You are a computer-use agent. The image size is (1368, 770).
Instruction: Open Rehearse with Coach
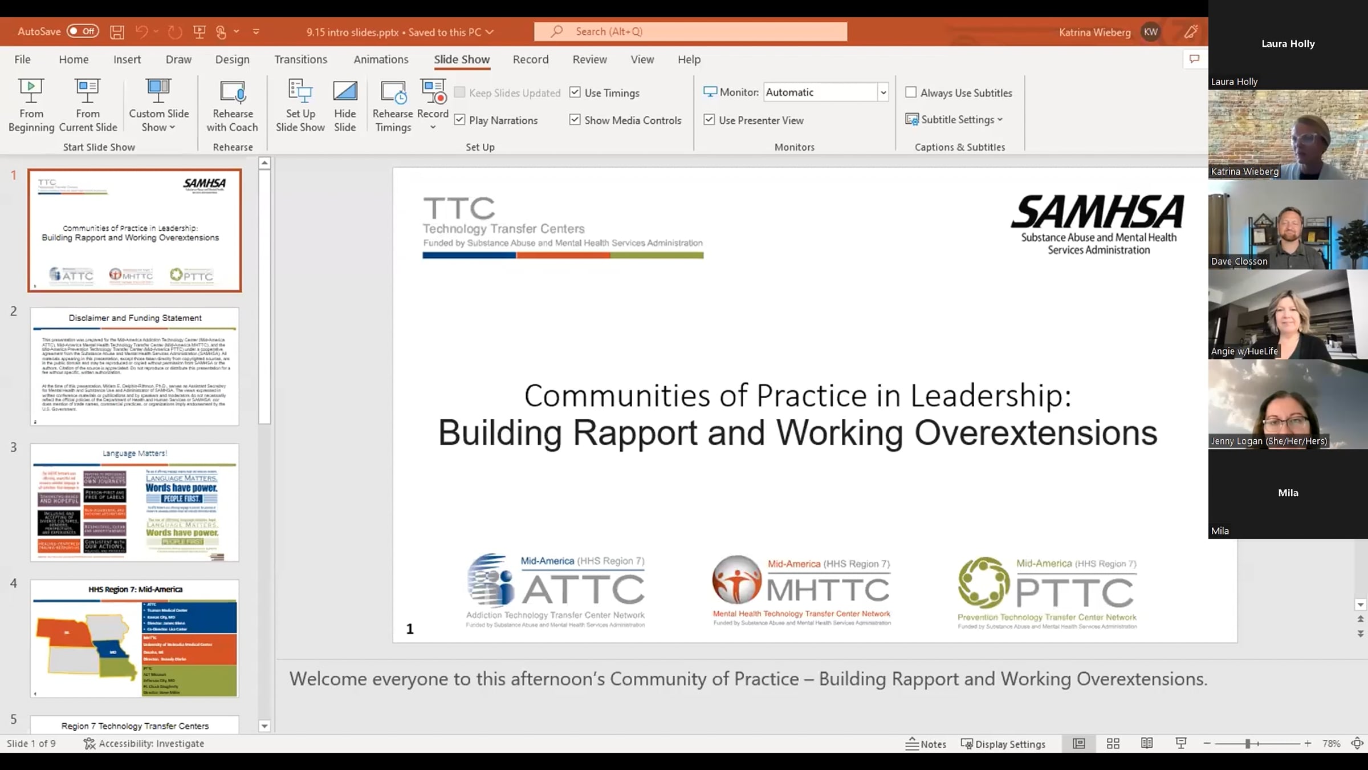(233, 106)
